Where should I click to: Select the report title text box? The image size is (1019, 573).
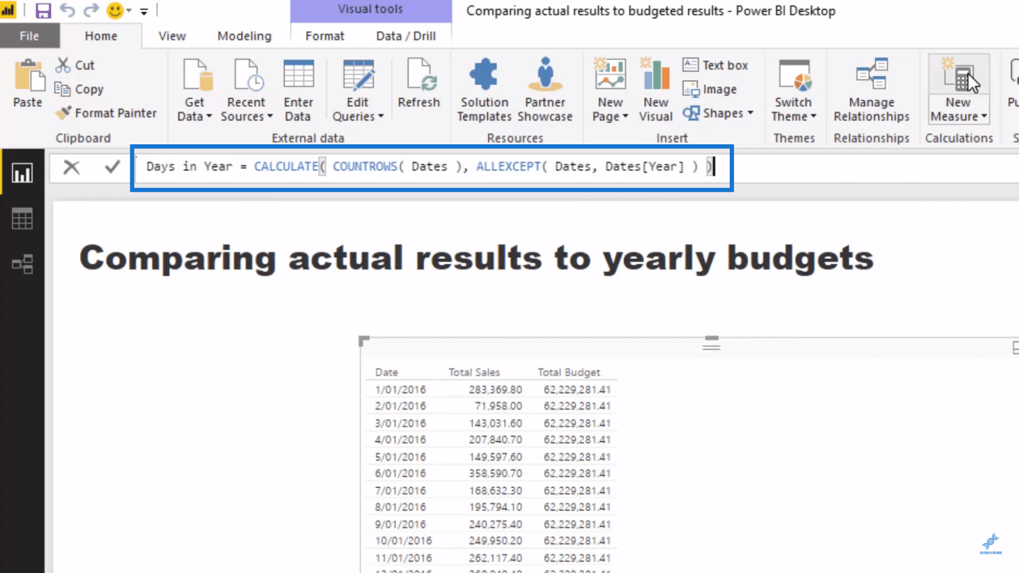pos(476,258)
